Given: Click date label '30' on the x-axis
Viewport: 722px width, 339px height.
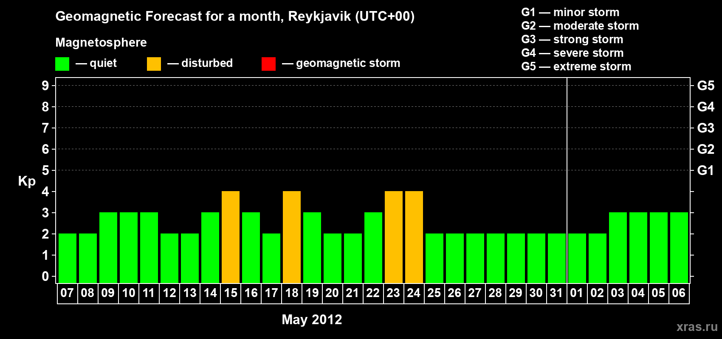Looking at the screenshot, I should coord(536,293).
